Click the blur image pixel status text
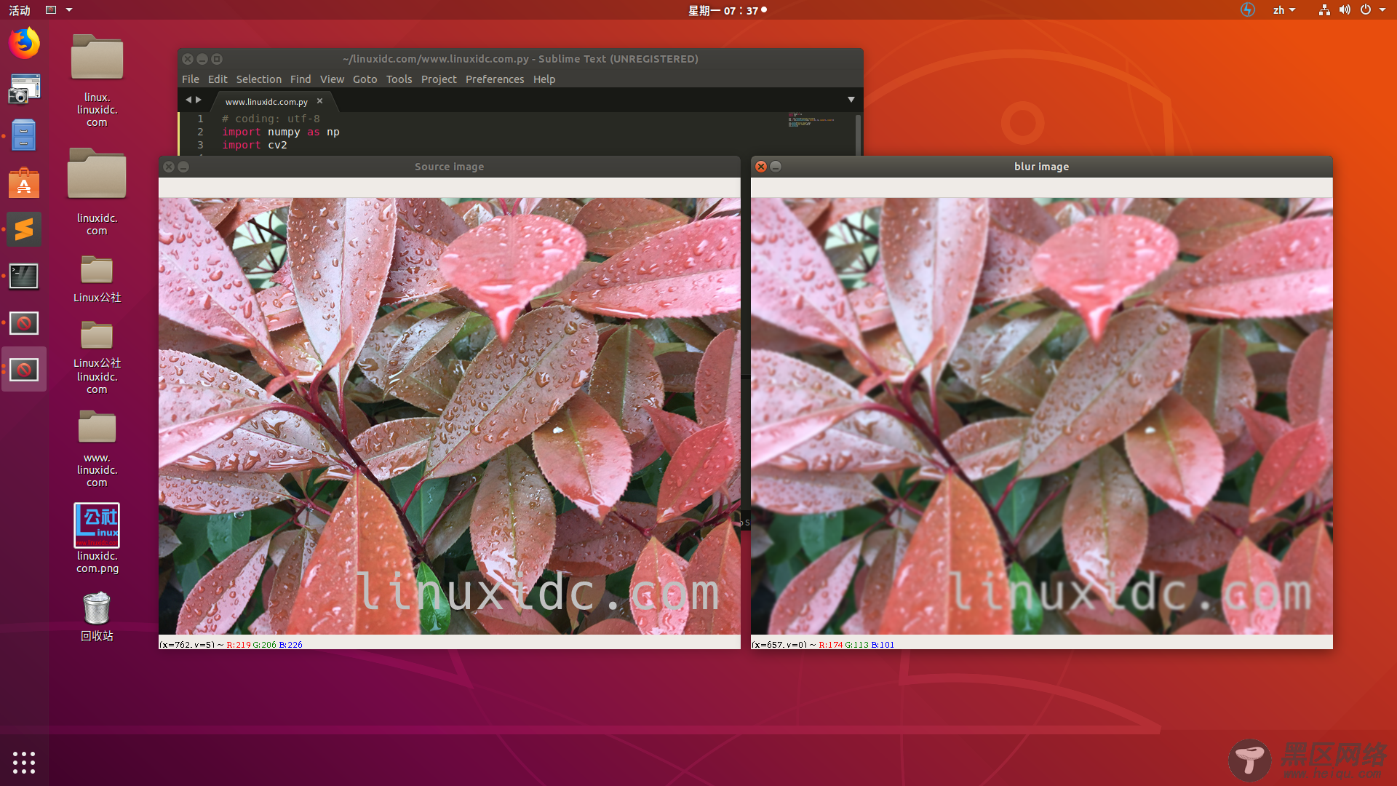The image size is (1397, 786). (x=823, y=645)
